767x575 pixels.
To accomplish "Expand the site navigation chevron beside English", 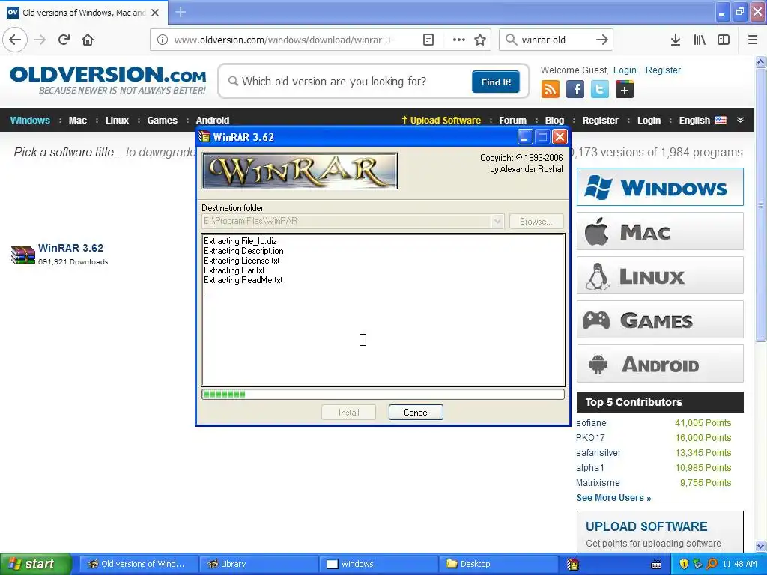I will [x=741, y=120].
